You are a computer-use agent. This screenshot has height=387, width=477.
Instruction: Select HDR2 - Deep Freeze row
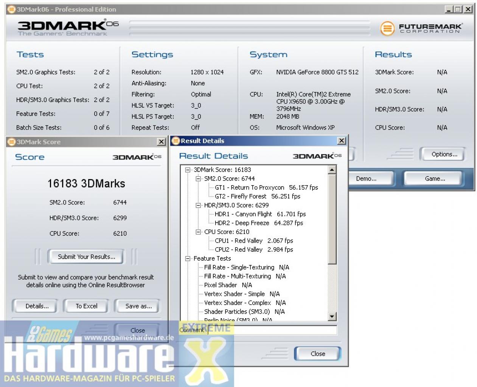coord(259,223)
